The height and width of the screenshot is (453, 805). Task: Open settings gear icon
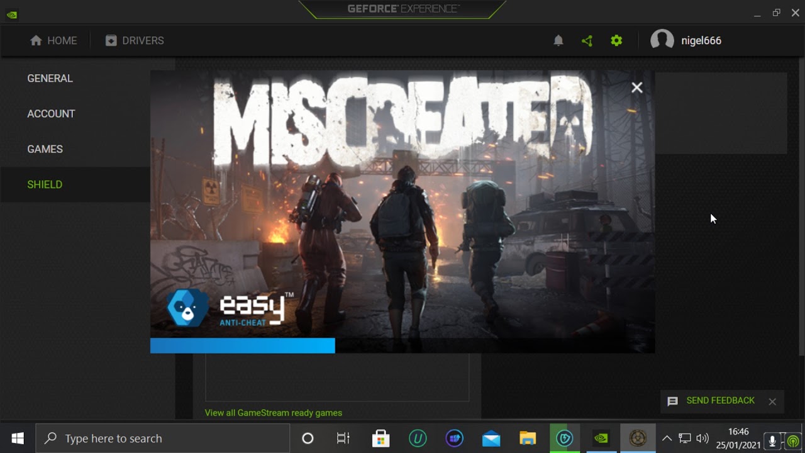point(616,40)
